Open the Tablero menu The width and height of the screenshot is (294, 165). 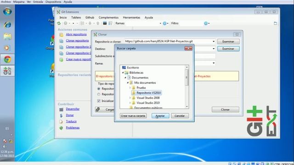pyautogui.click(x=76, y=17)
